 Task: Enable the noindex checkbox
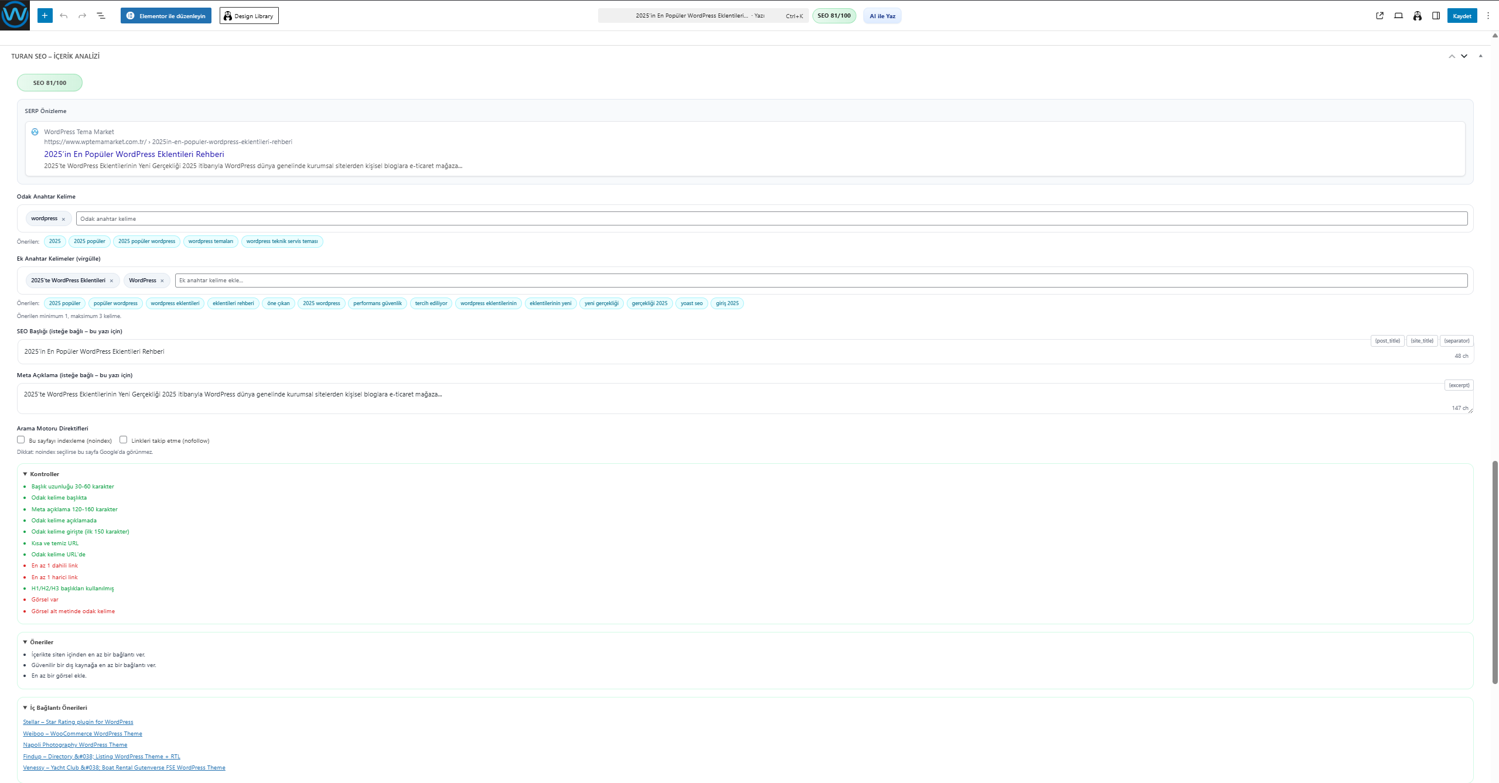coord(21,440)
